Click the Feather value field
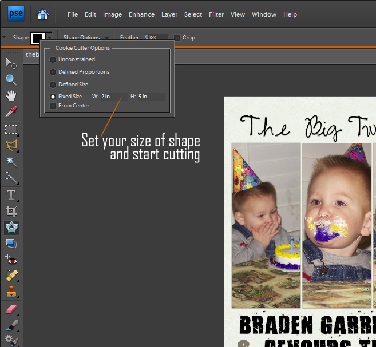Screen dimensions: 376x347 (157, 37)
